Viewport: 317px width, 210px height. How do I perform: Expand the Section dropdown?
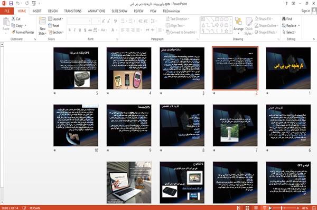[x=56, y=32]
